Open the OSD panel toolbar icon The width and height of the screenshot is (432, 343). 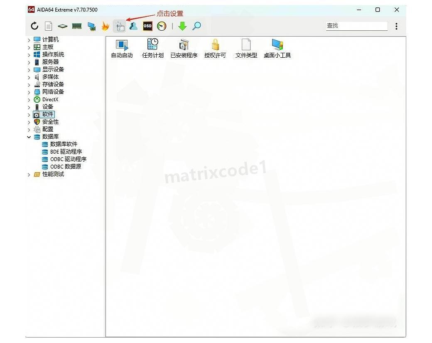[147, 26]
